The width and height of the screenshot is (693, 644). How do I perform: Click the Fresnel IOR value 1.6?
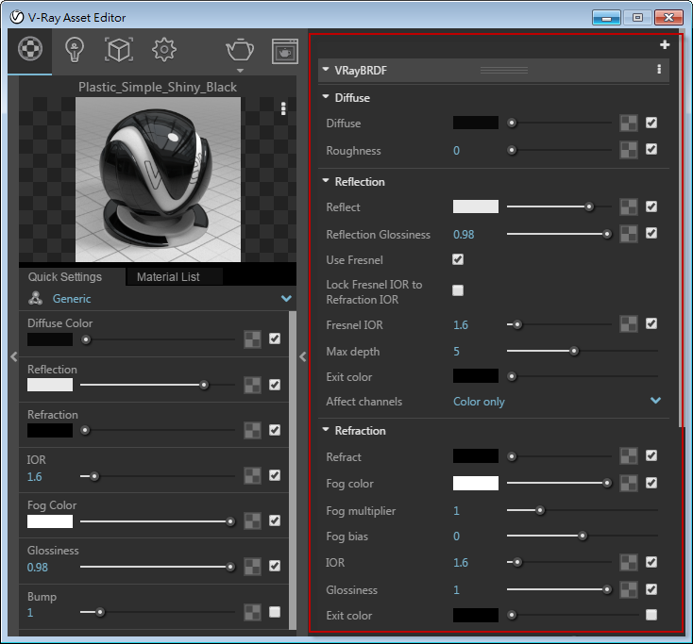[461, 324]
